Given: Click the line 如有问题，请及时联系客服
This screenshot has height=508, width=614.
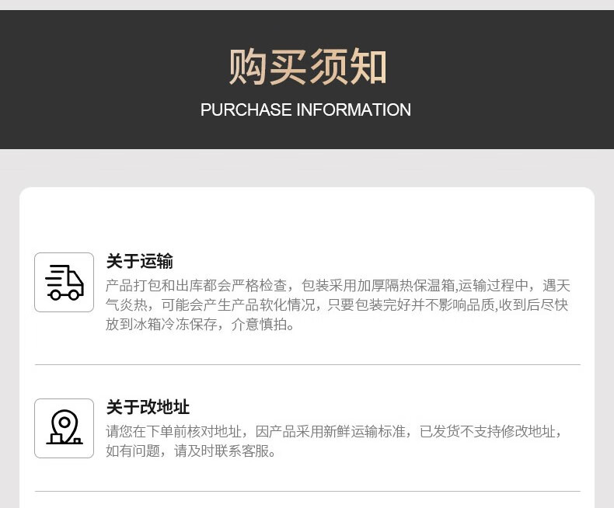Looking at the screenshot, I should (190, 451).
